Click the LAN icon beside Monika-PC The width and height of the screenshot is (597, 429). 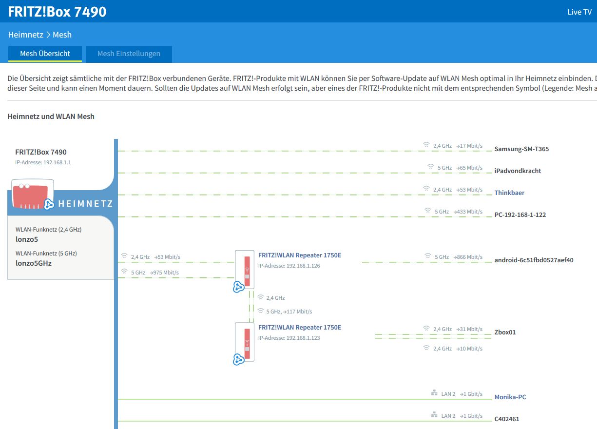click(x=434, y=393)
